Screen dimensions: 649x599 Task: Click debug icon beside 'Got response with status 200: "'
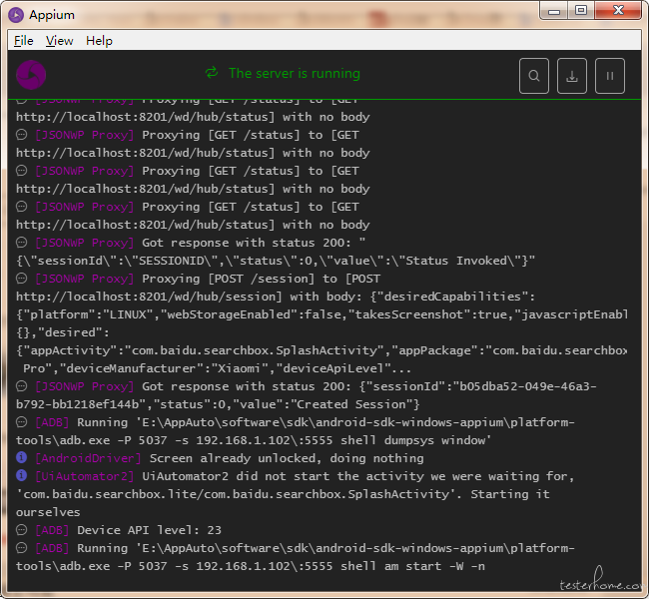[22, 243]
